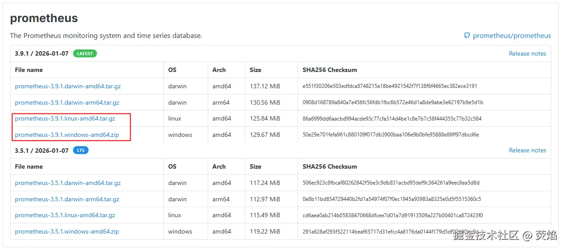565x249 pixels.
Task: Open the prometheus/prometheus repository link
Action: click(x=512, y=36)
